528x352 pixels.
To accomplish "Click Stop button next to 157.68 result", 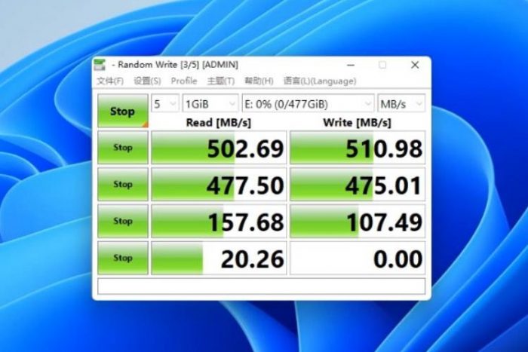I will (x=123, y=221).
